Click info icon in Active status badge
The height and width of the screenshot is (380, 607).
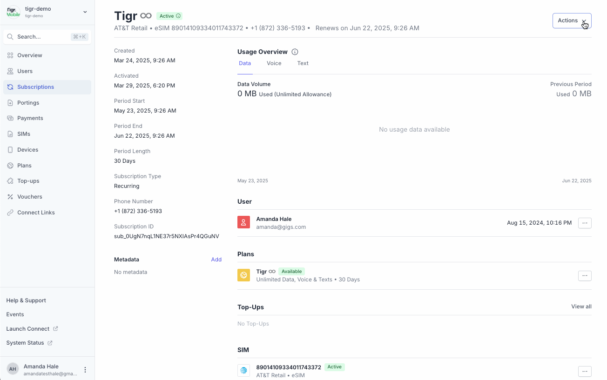178,16
